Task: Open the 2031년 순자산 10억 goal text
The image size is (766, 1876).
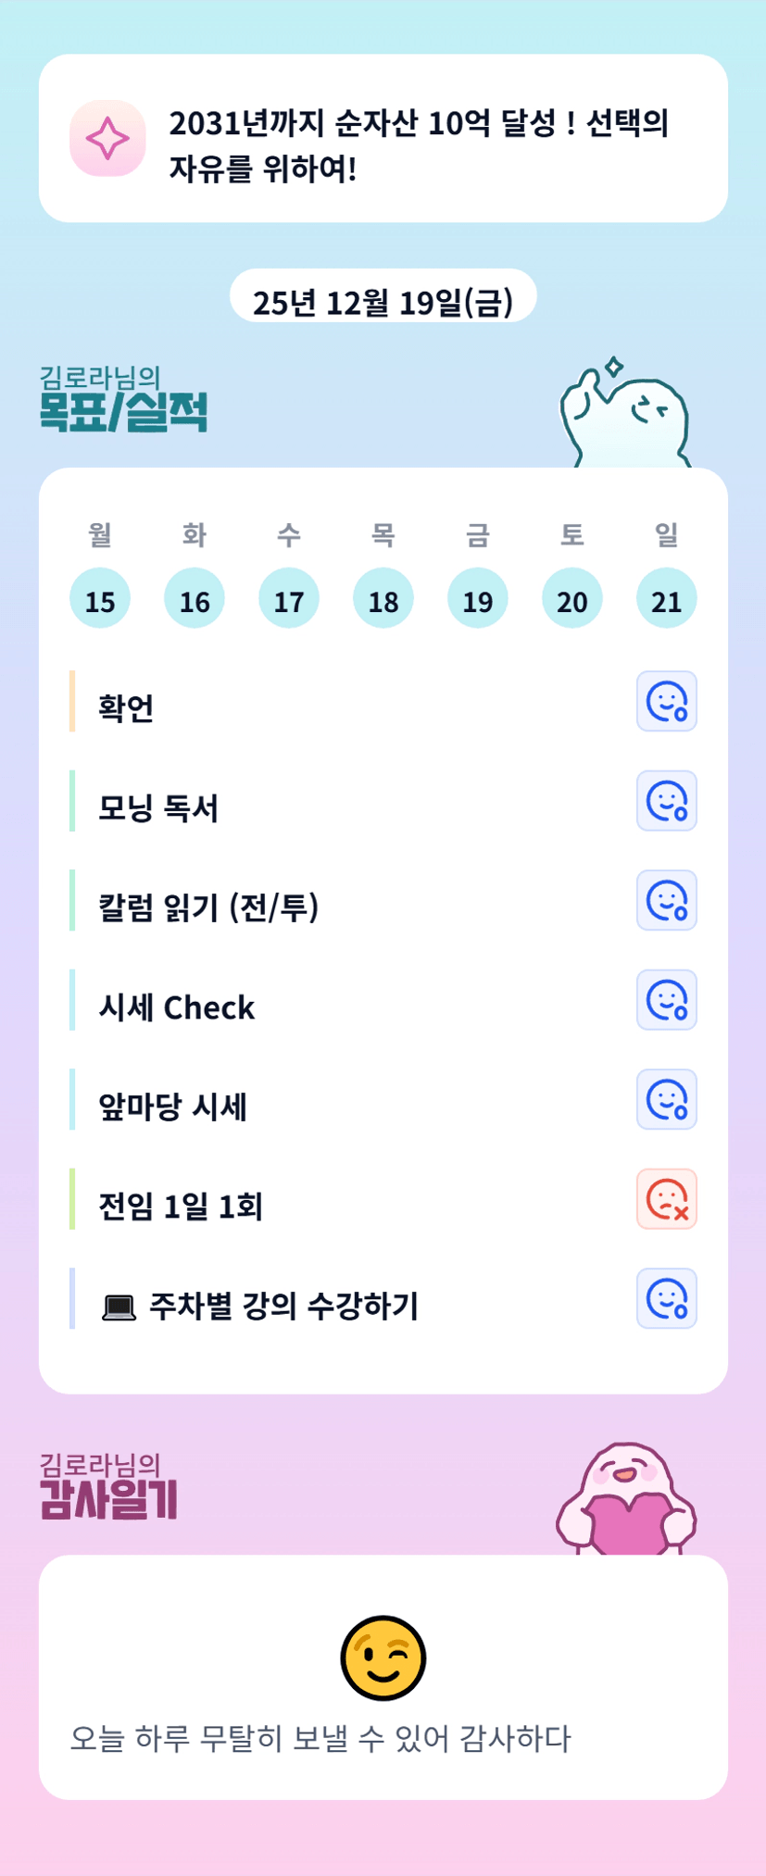Action: (x=419, y=144)
